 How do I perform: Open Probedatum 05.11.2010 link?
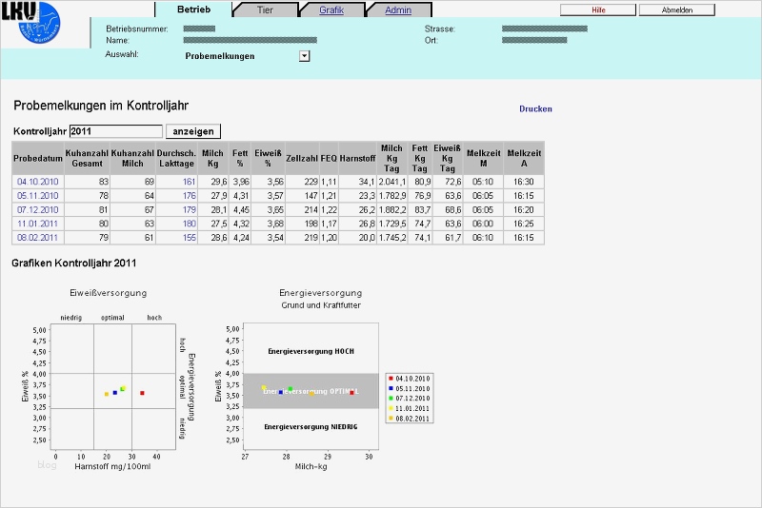[38, 196]
